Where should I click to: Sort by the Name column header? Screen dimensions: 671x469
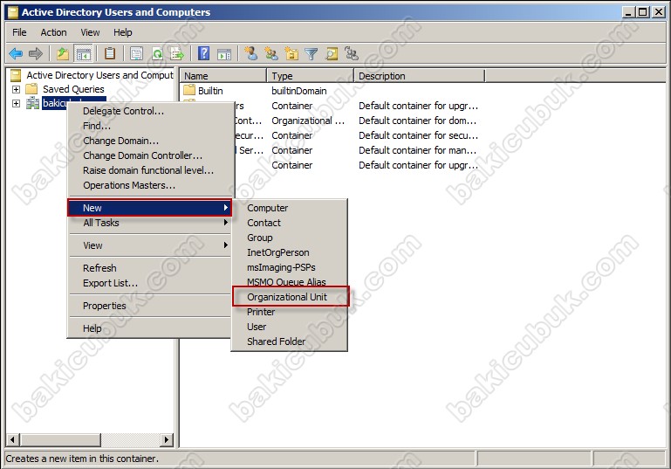(223, 76)
